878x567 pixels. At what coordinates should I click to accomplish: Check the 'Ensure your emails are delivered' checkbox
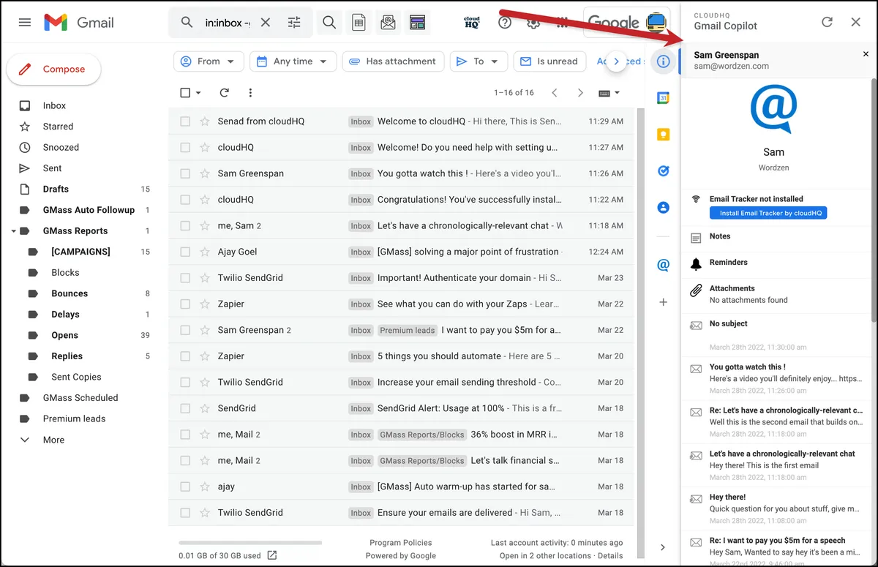pyautogui.click(x=185, y=513)
